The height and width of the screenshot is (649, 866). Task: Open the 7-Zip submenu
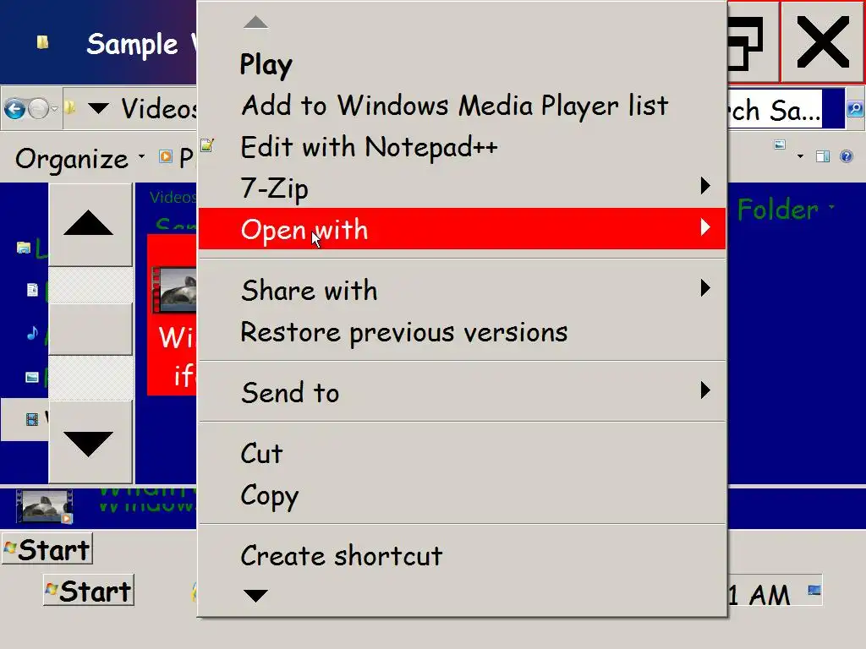click(462, 188)
